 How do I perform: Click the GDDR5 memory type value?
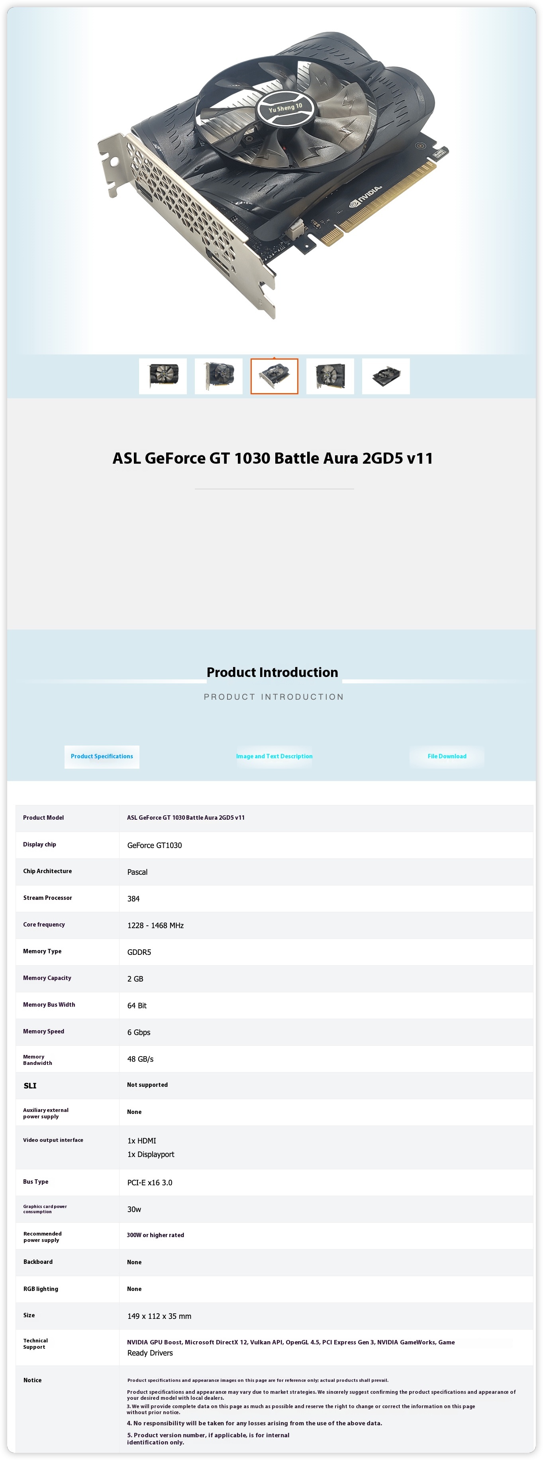pos(139,952)
